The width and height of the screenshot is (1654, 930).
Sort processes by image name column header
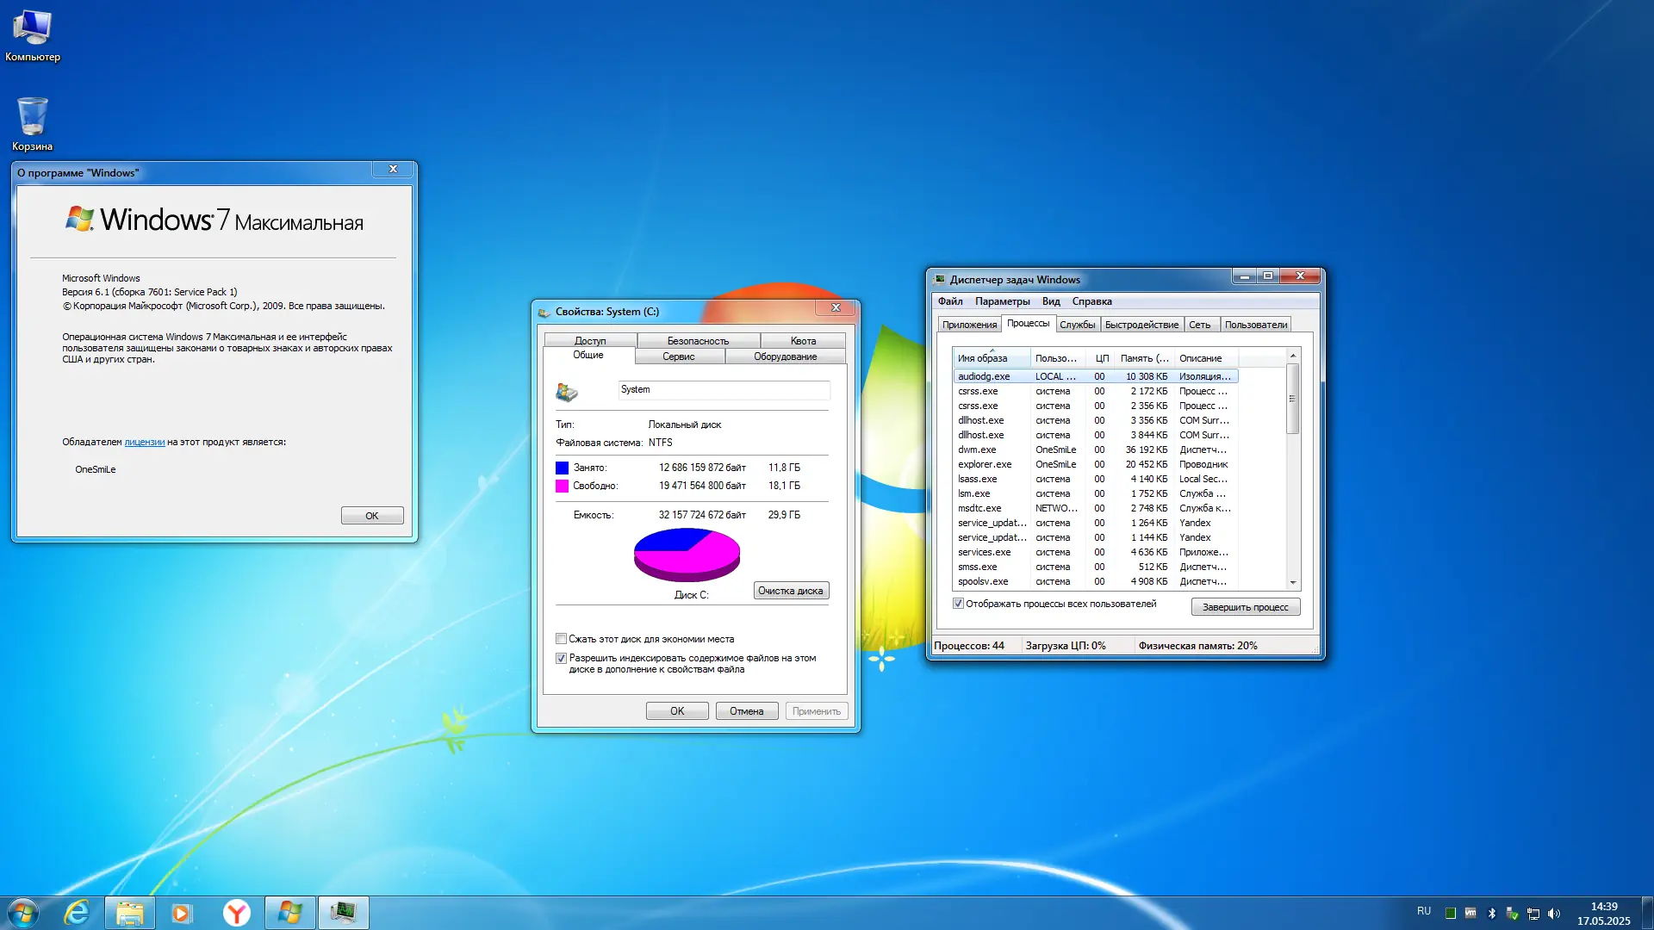(991, 358)
